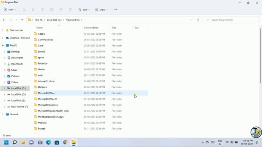This screenshot has width=262, height=147.
Task: Click This PC in the address bar
Action: point(39,20)
